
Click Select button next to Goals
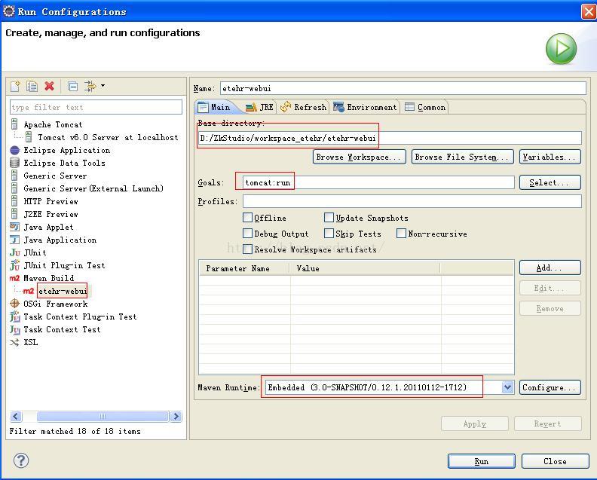pyautogui.click(x=550, y=182)
